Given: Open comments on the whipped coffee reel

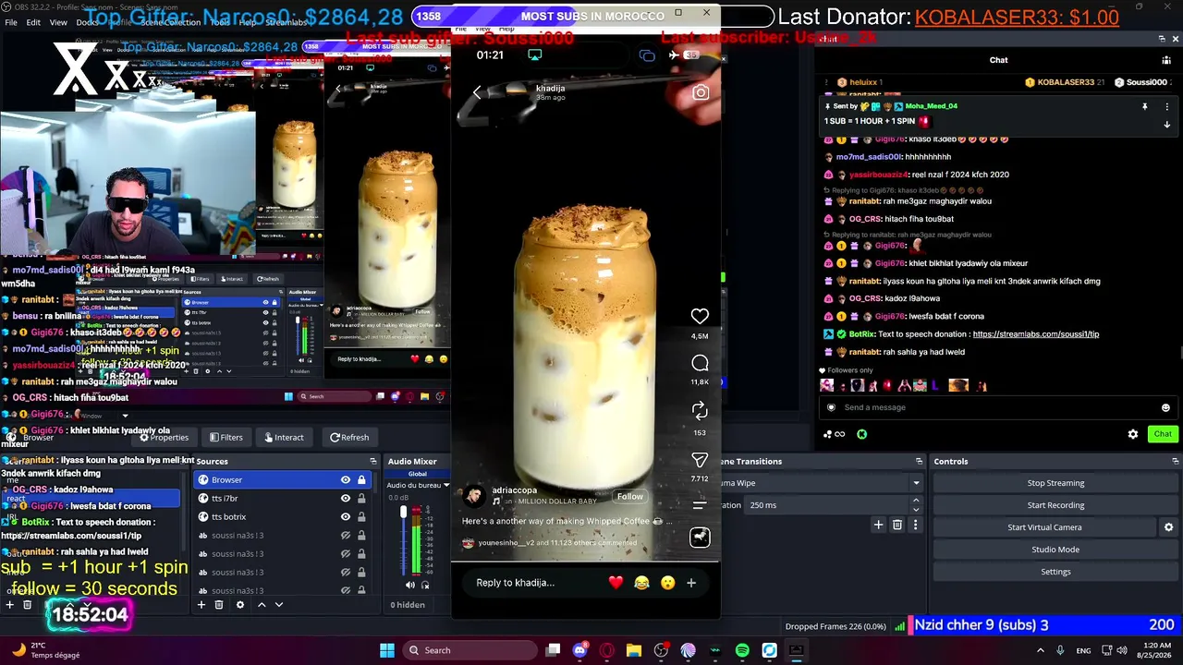Looking at the screenshot, I should [x=700, y=363].
